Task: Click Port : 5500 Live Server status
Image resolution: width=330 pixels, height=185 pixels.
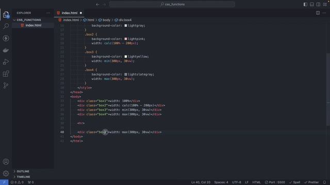Action: click(x=275, y=182)
